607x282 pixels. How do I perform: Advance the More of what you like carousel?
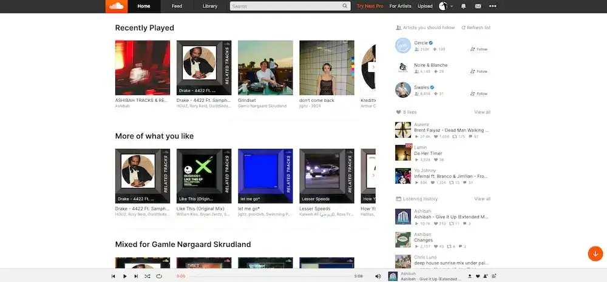(x=373, y=175)
